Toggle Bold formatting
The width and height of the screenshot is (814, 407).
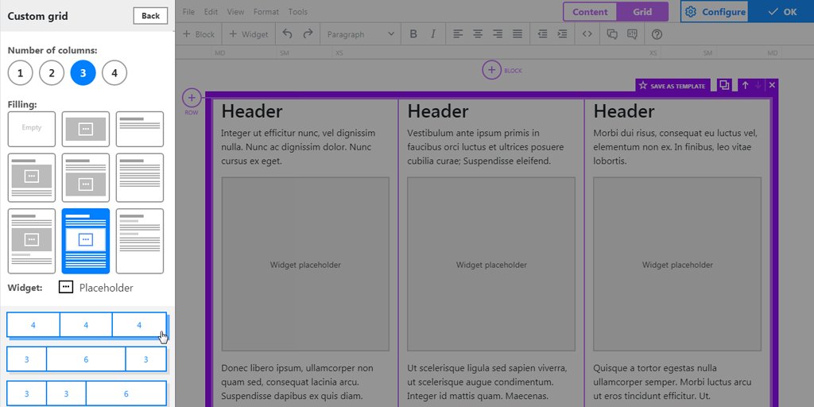[413, 34]
